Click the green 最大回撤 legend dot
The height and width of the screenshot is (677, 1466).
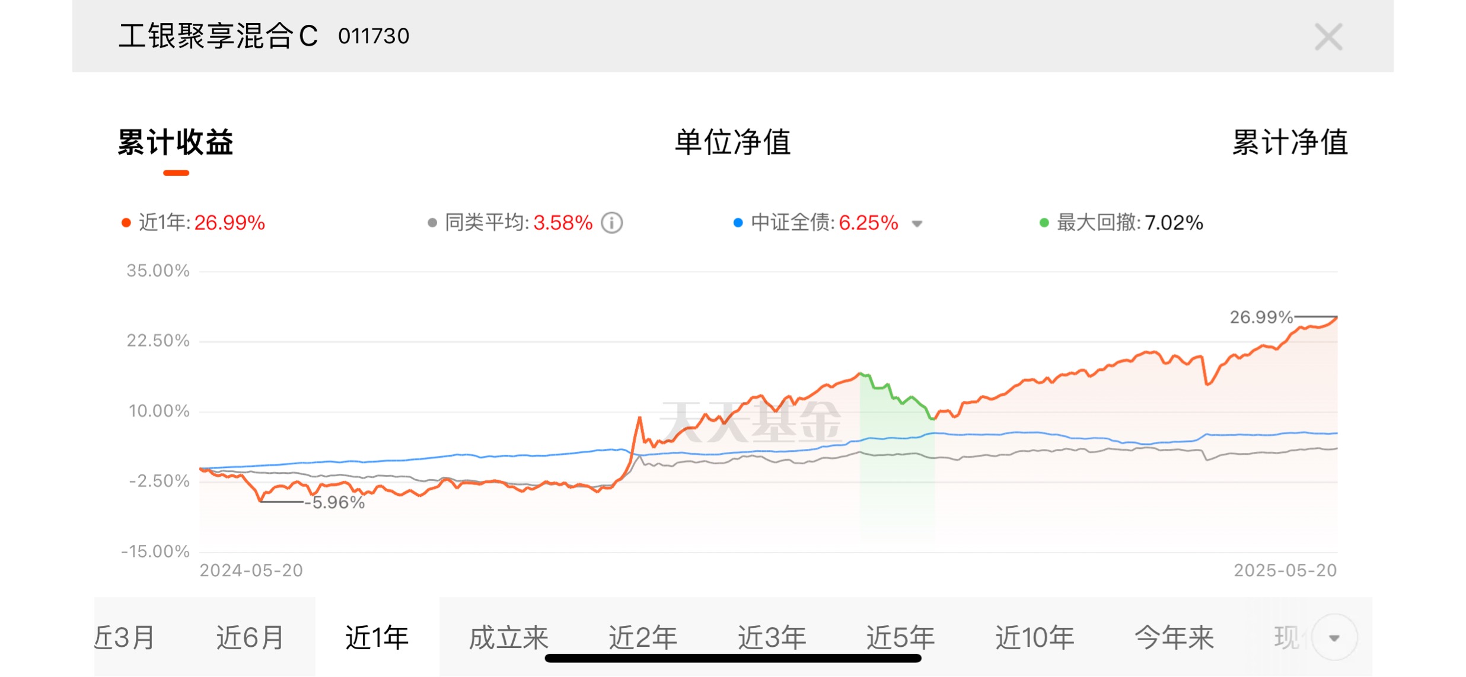[x=1044, y=223]
